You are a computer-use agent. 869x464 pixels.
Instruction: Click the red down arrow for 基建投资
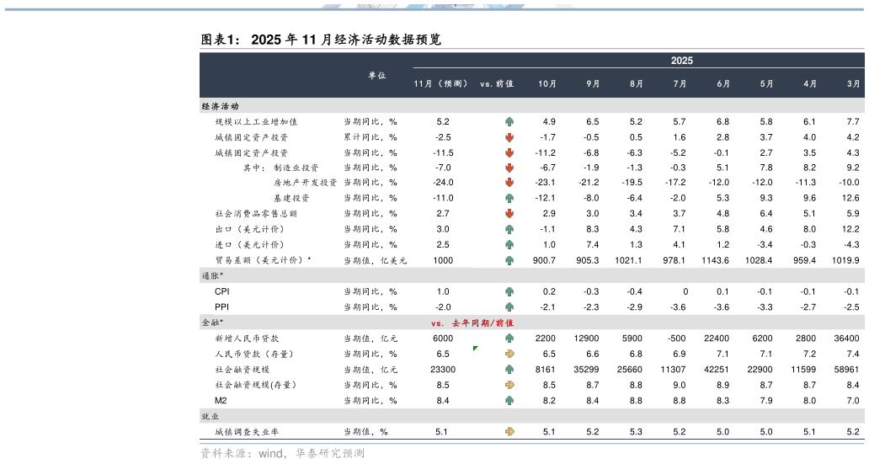(509, 199)
